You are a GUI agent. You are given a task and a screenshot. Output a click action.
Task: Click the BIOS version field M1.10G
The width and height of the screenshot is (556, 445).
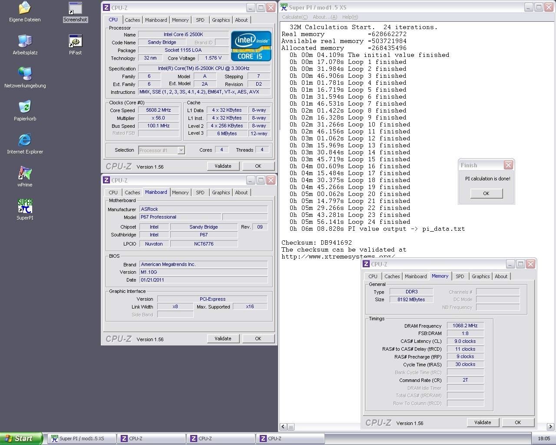pos(204,272)
